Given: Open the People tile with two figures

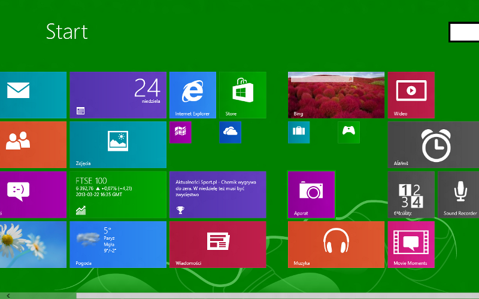Looking at the screenshot, I should 33,145.
